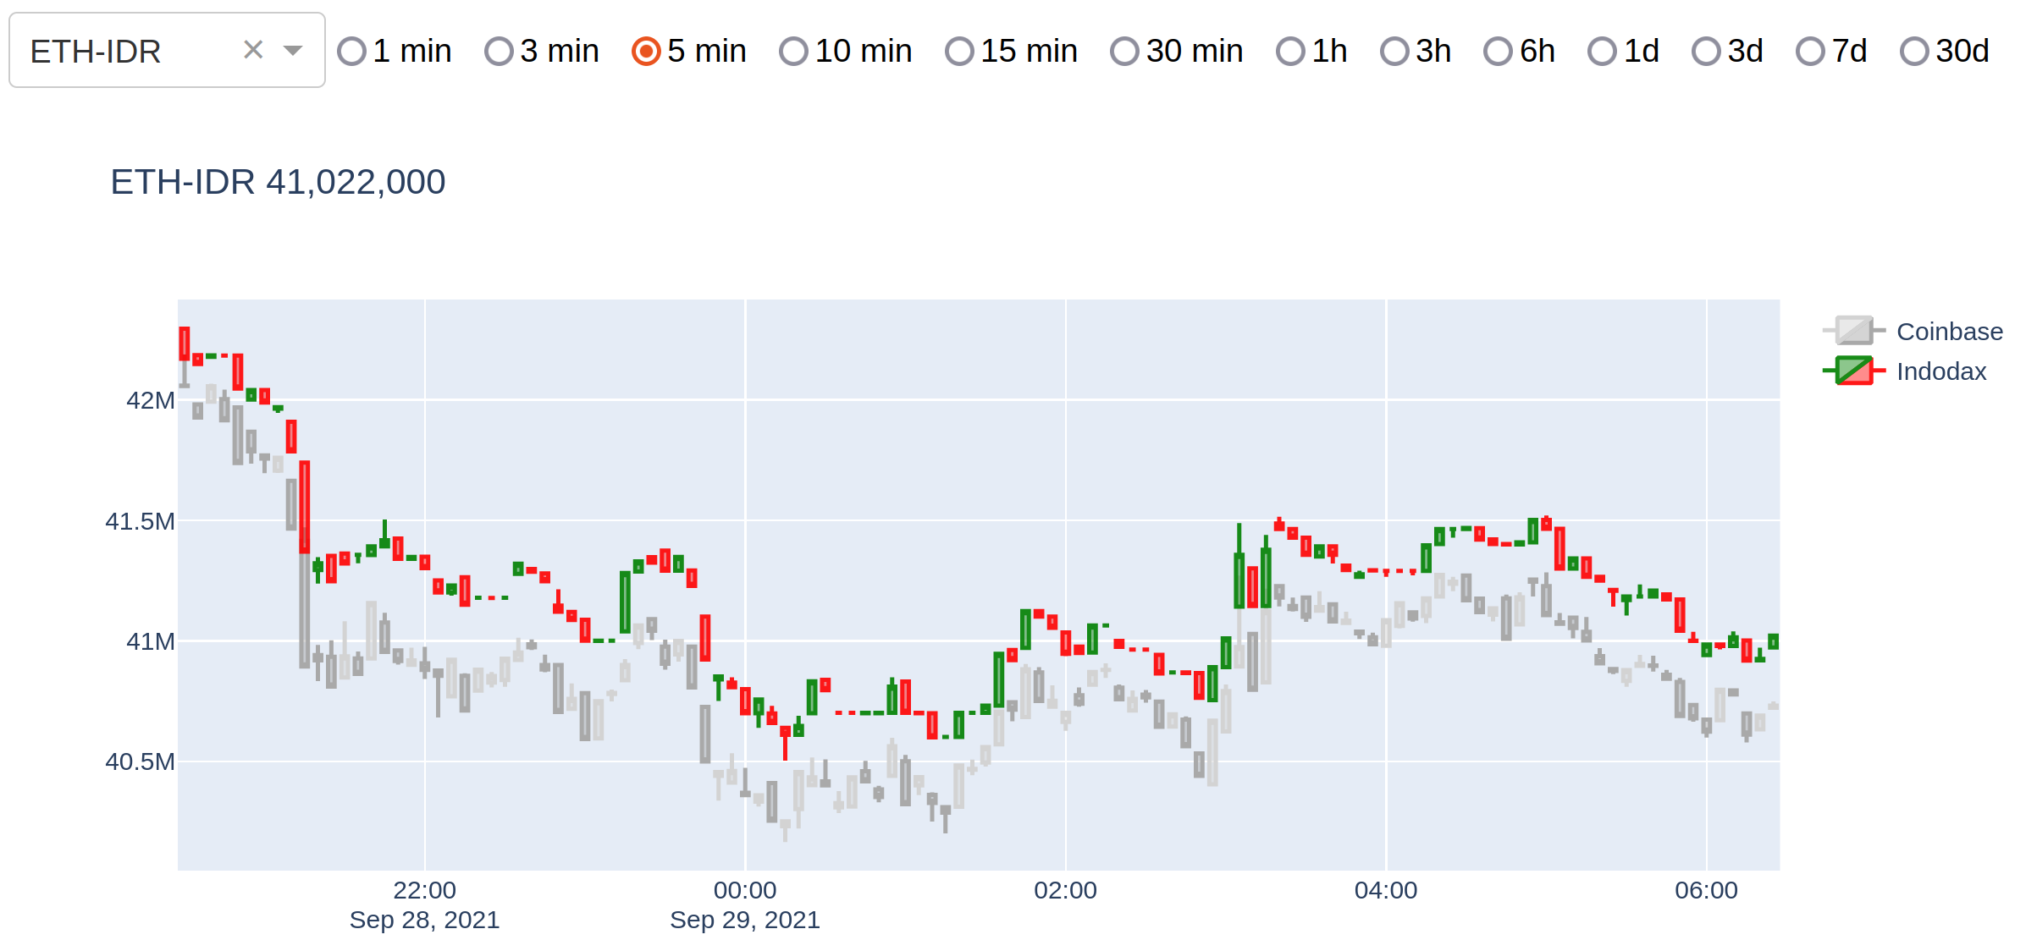Screen dimensions: 2037x951
Task: Click the 00:00 Sep 29 x-axis label
Action: click(745, 904)
